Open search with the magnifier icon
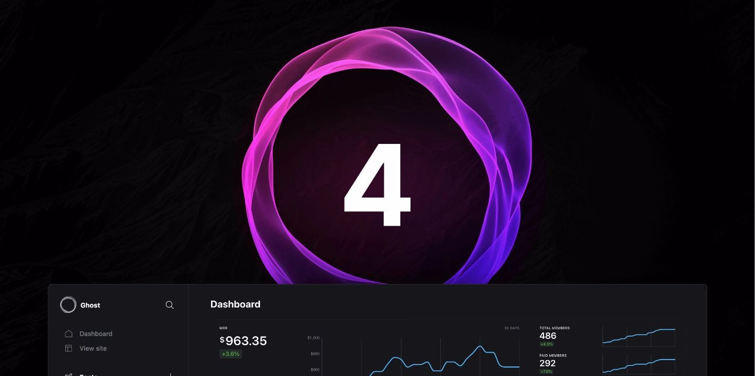 click(170, 305)
